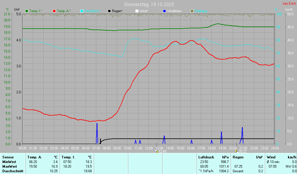Click the red Temp. A. legend square
Image resolution: width=297 pixels, height=174 pixels.
click(54, 11)
